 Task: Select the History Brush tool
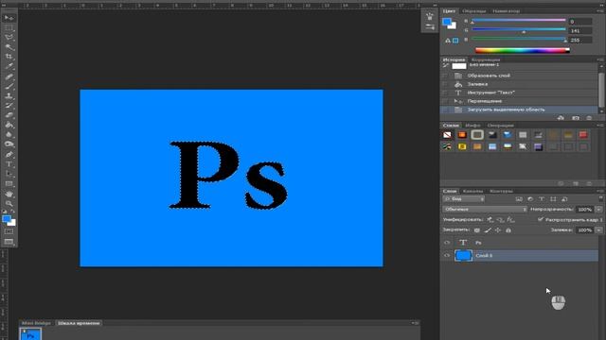pos(9,106)
